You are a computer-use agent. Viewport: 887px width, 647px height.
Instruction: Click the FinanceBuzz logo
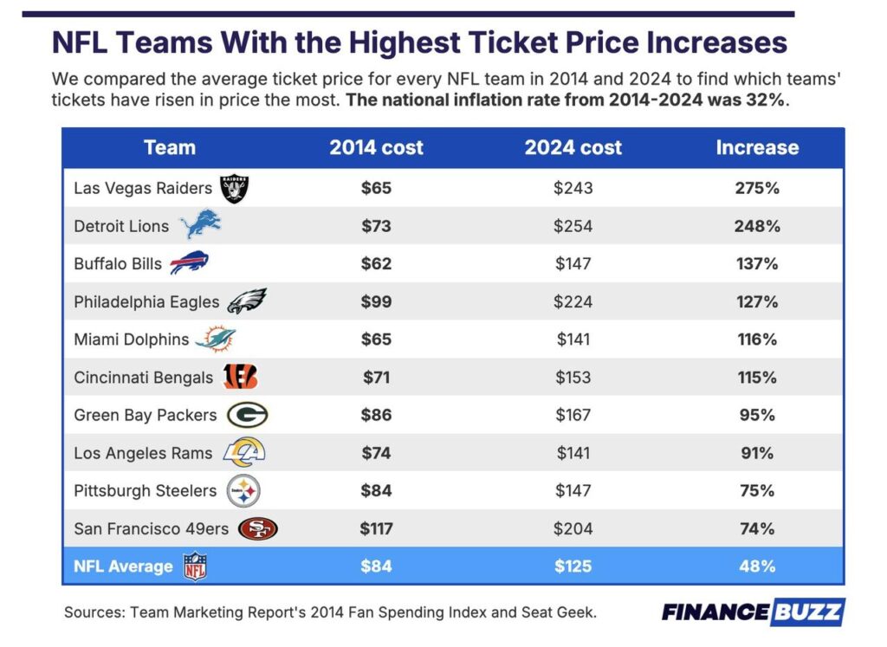[x=754, y=612]
